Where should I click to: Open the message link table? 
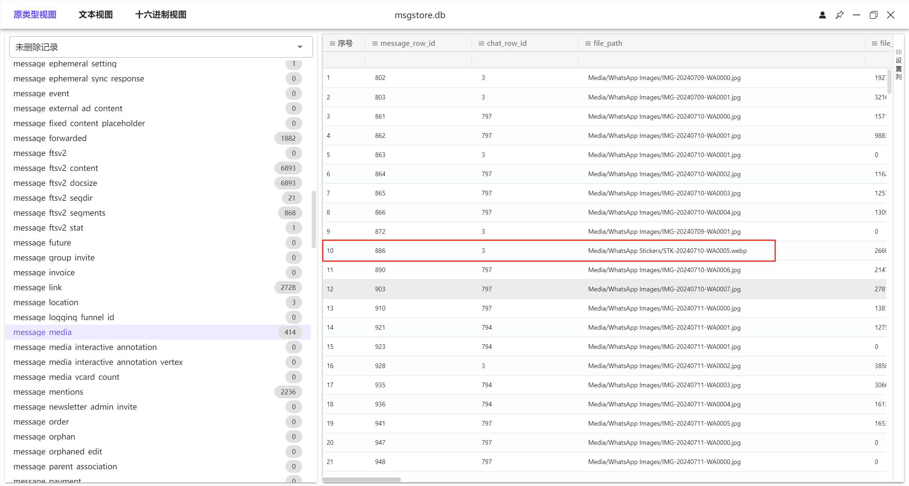[x=38, y=287]
